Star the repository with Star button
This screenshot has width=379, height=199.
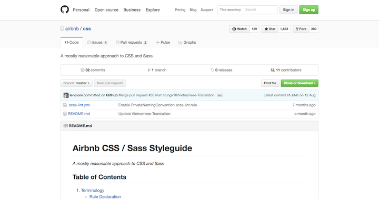[x=270, y=29]
